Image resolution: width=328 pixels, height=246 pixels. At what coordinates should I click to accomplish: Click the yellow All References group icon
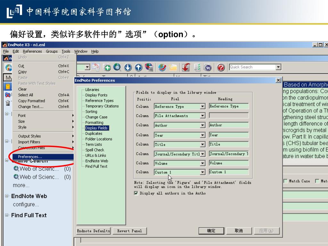(x=8, y=86)
